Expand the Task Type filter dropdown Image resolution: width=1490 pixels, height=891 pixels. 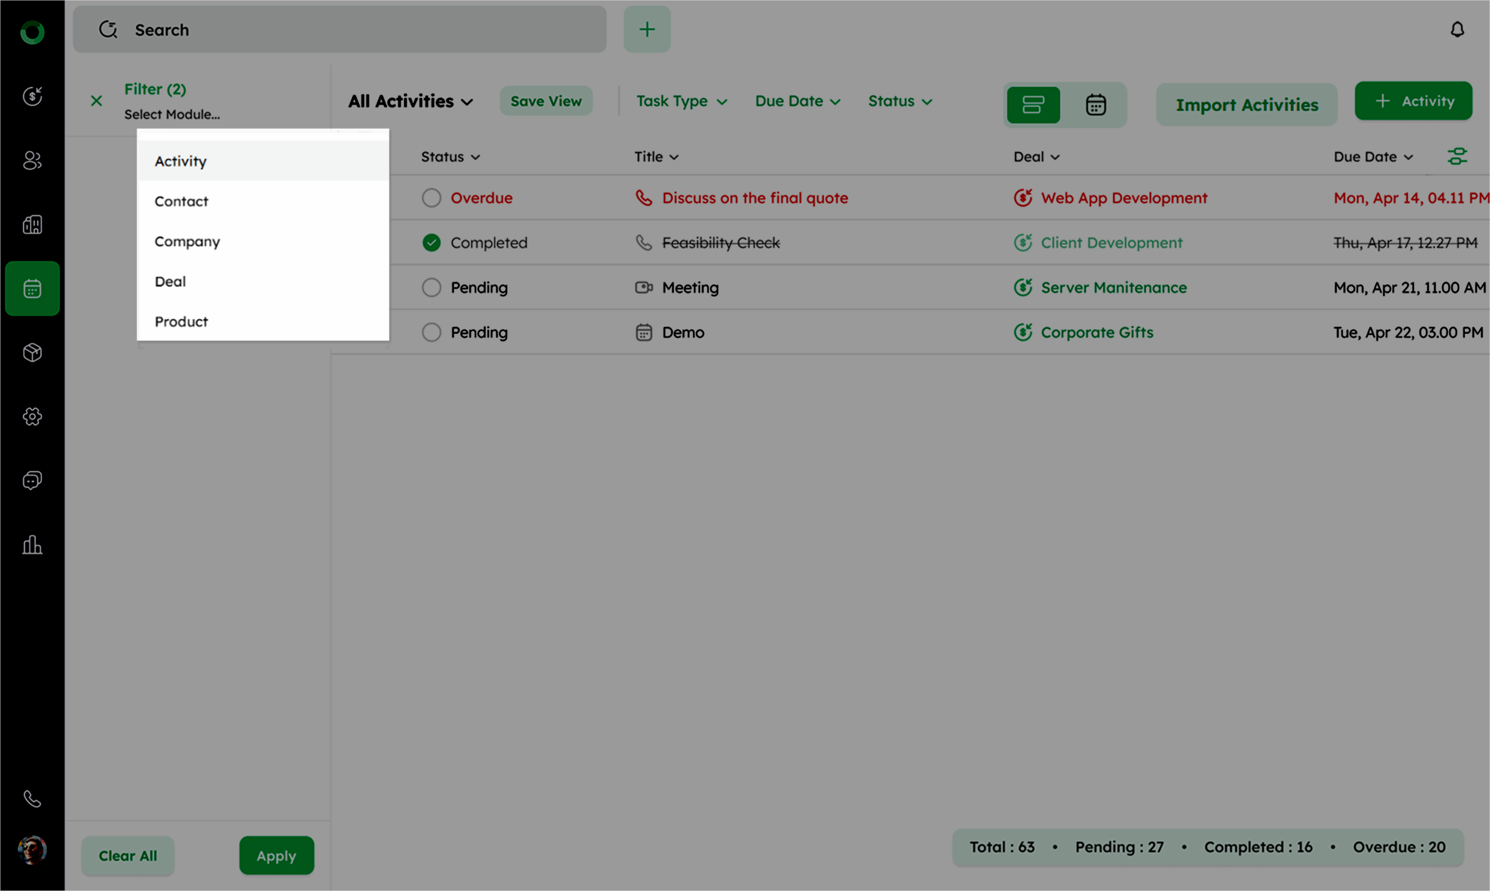point(682,101)
